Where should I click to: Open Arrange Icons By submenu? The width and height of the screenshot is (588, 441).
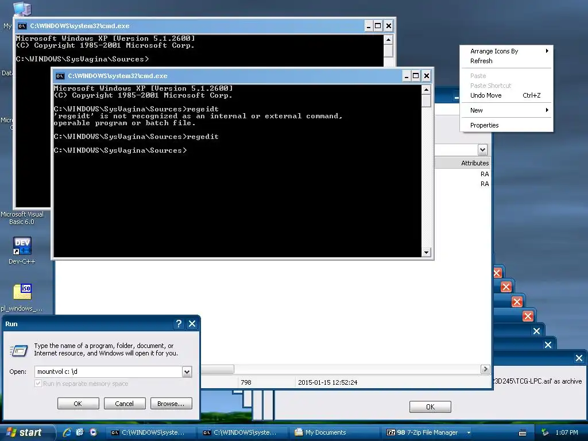(506, 51)
